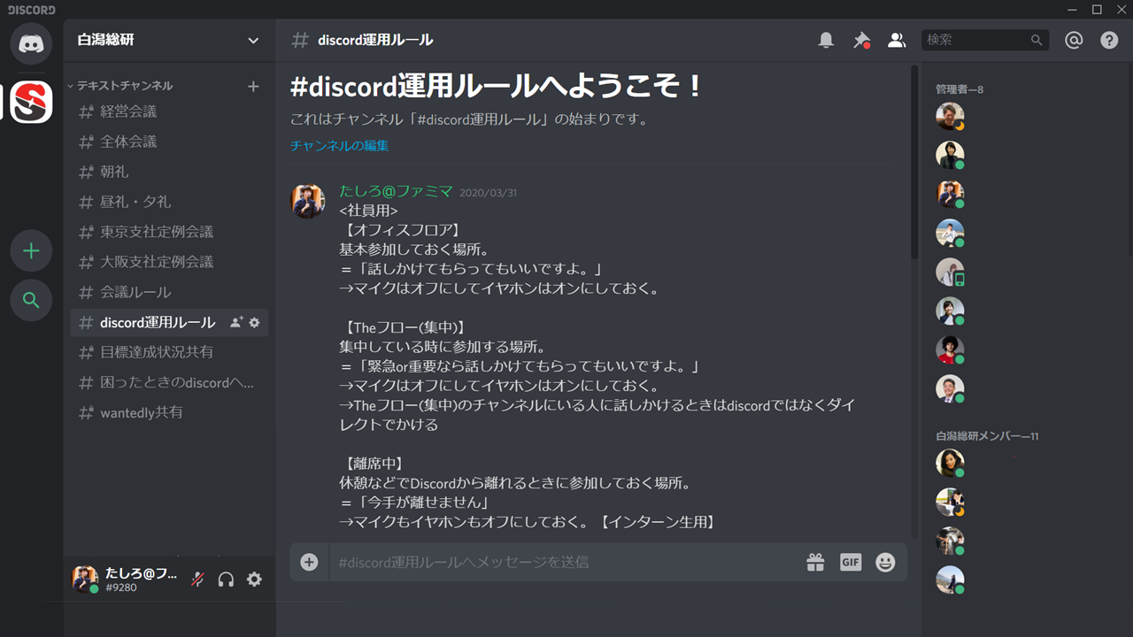This screenshot has height=637, width=1133.
Task: Copy username たしろ@フ... #9280
Action: point(142,579)
